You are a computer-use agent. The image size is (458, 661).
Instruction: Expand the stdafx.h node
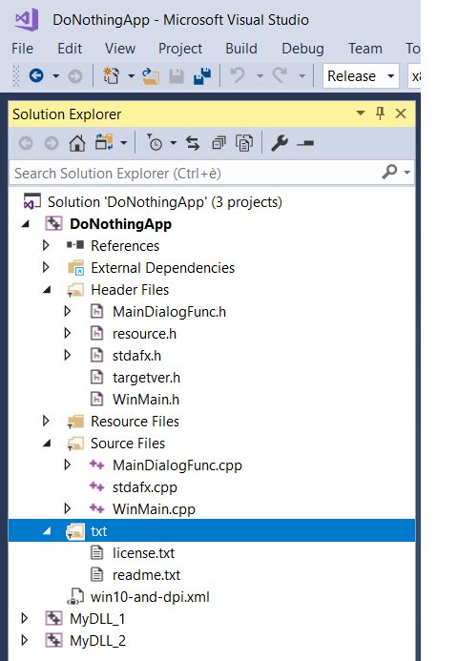68,355
